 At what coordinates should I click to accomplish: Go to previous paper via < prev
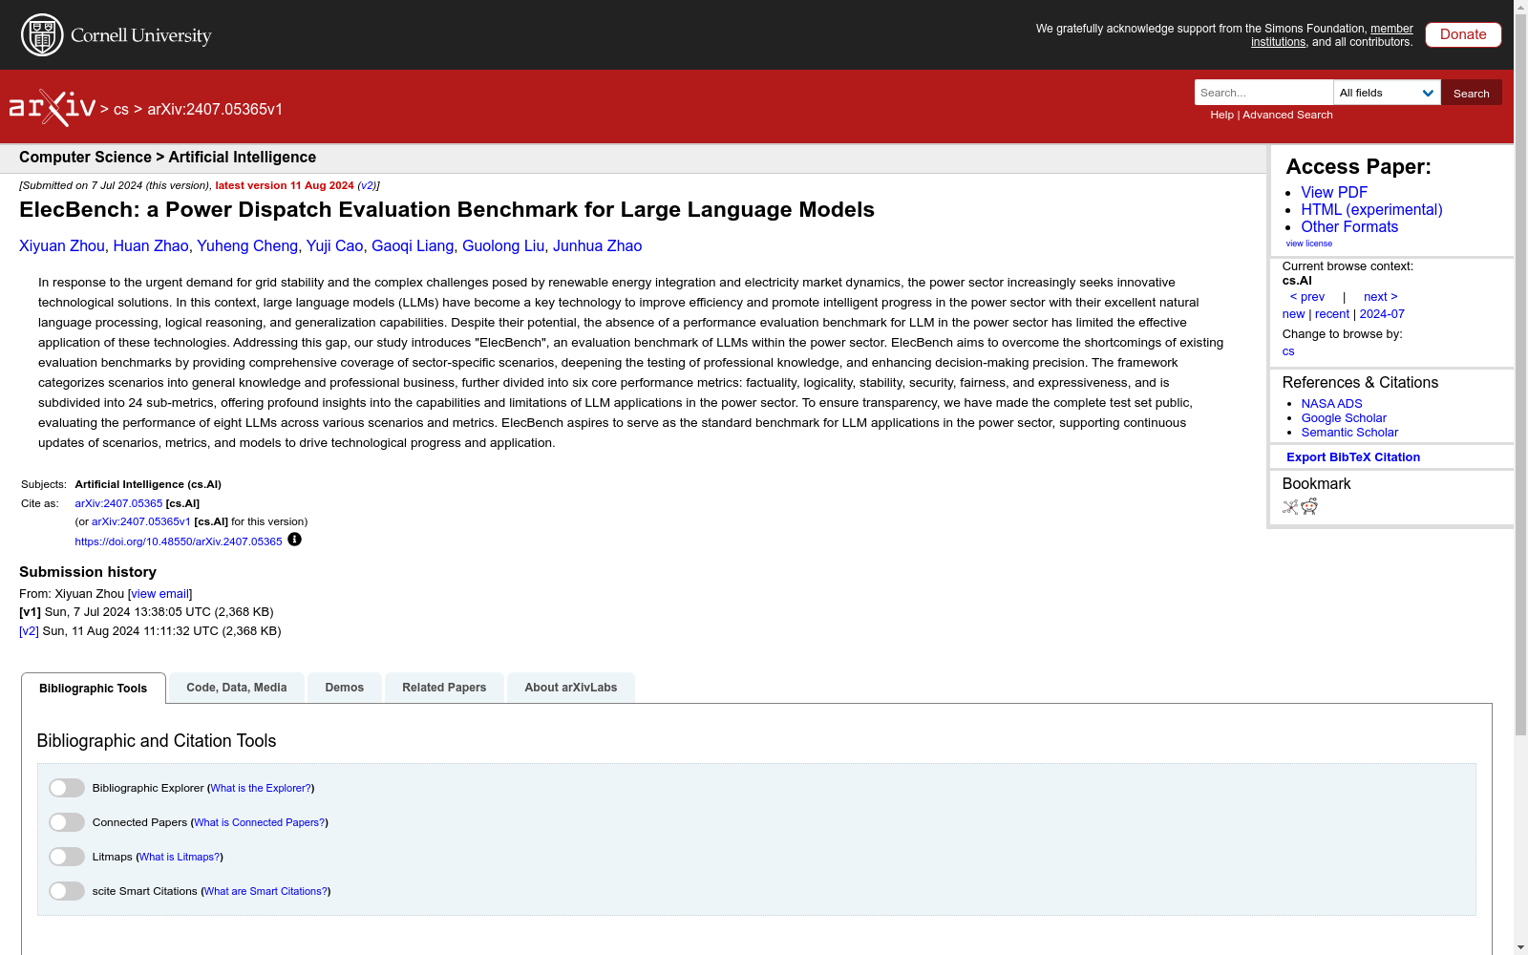tap(1307, 297)
